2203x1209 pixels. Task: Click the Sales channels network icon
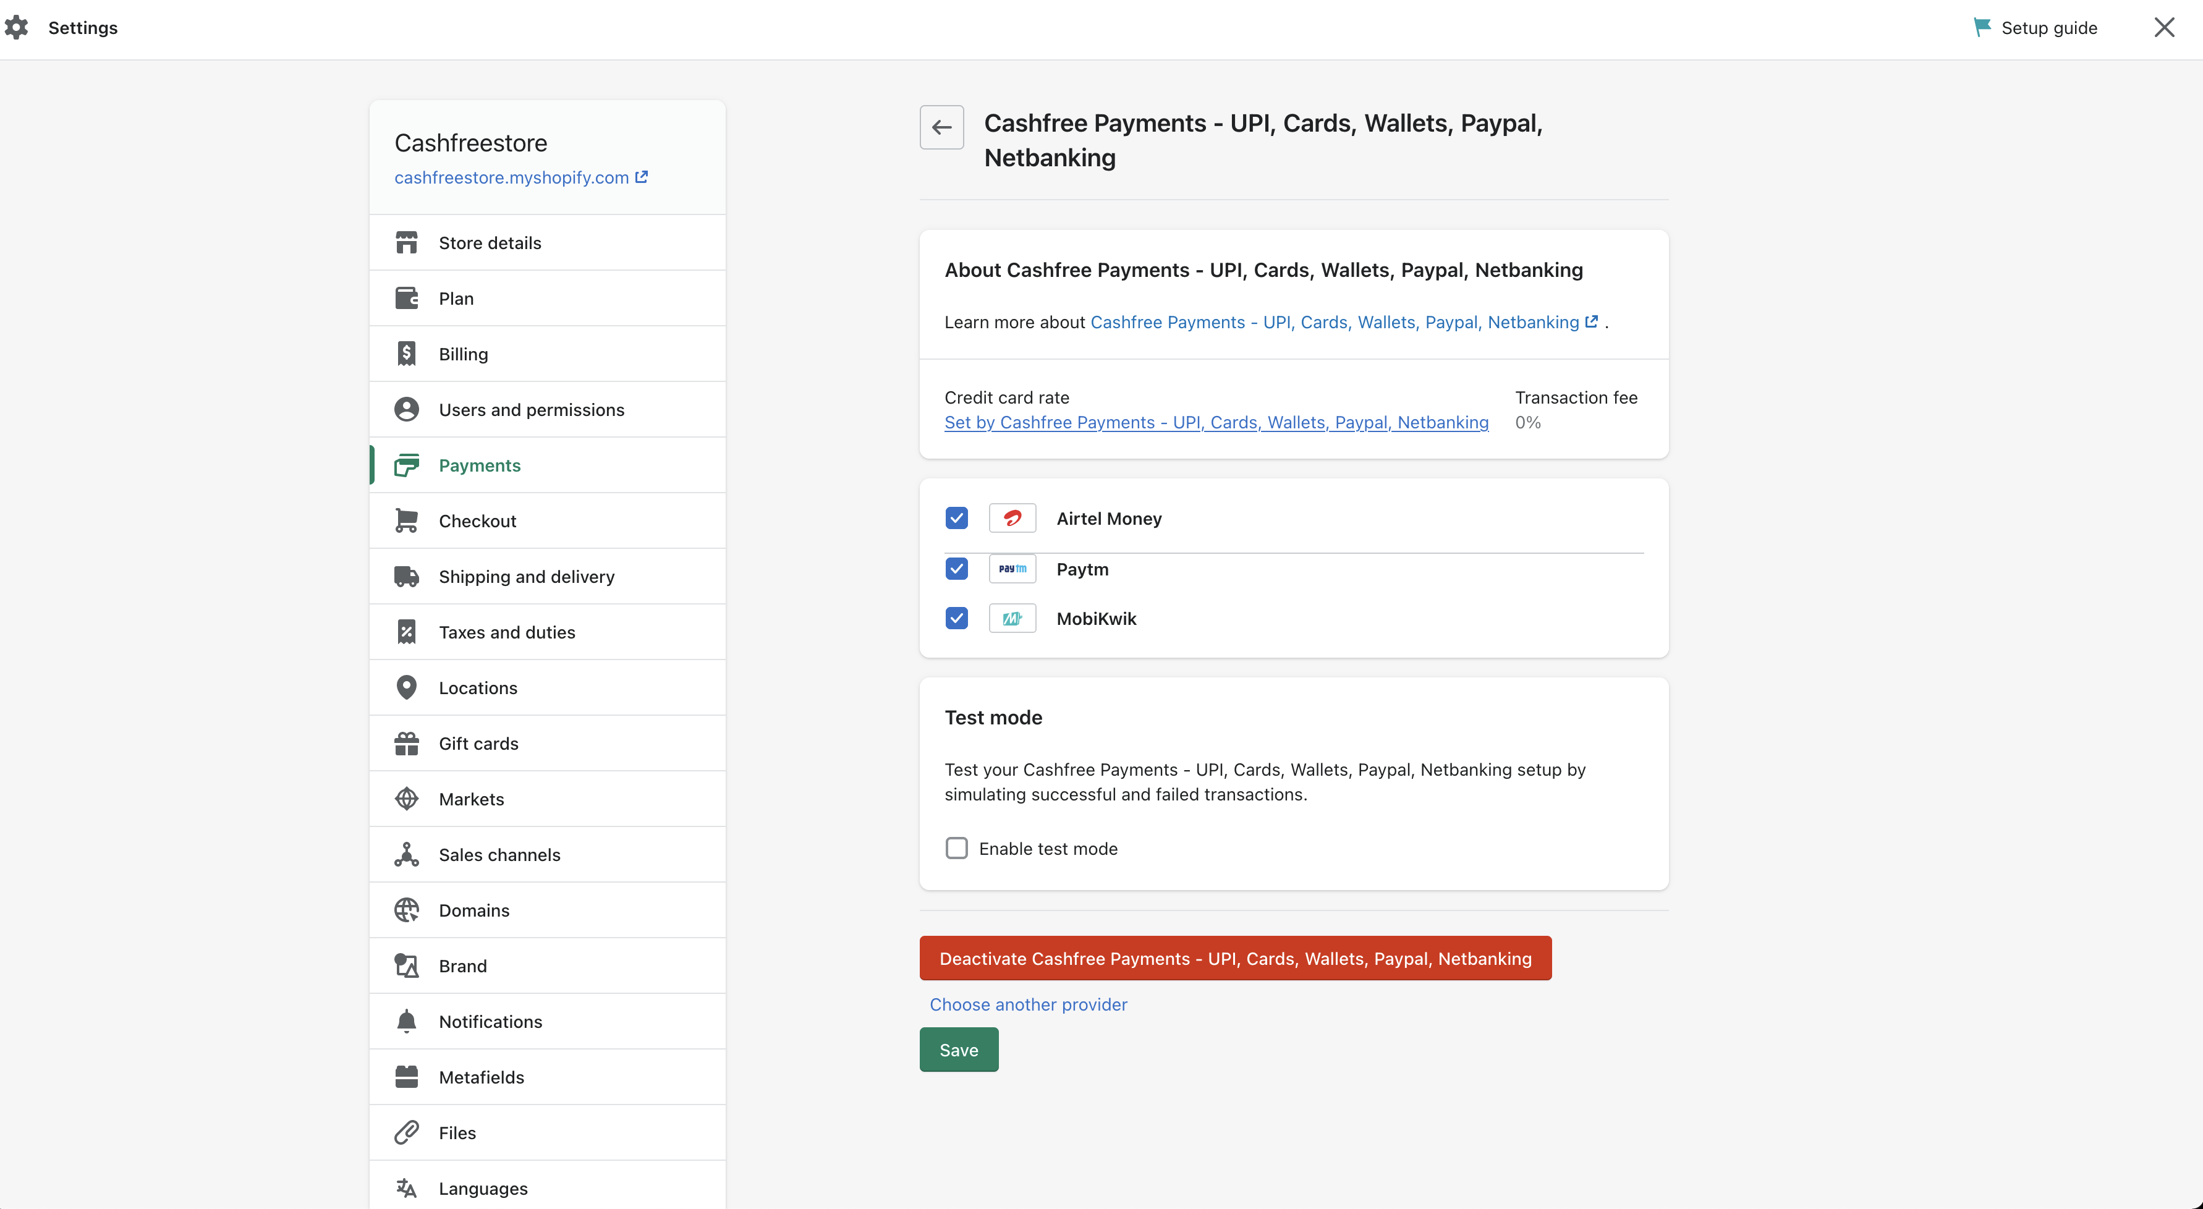click(x=406, y=854)
